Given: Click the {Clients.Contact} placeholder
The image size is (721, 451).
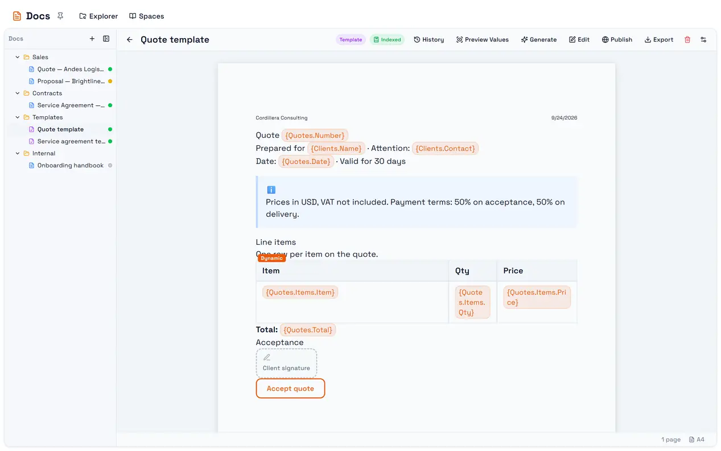Looking at the screenshot, I should 445,149.
